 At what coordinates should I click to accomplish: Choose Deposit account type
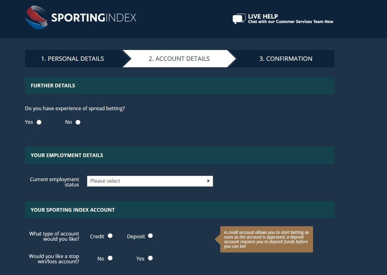[150, 236]
